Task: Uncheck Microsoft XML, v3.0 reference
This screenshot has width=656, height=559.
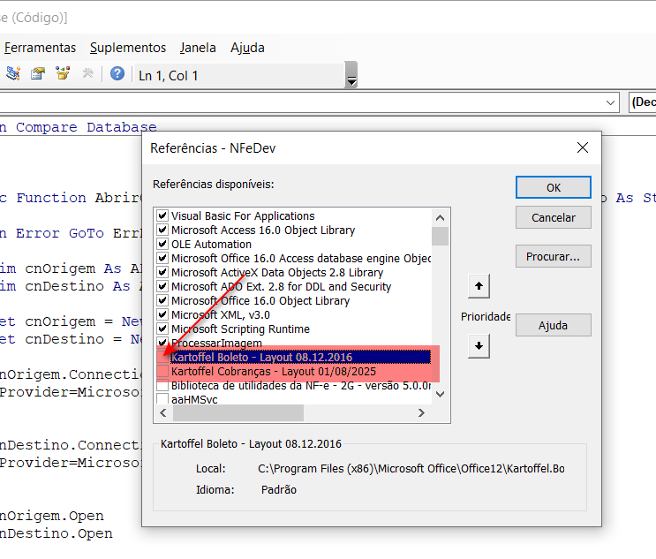Action: pos(162,315)
